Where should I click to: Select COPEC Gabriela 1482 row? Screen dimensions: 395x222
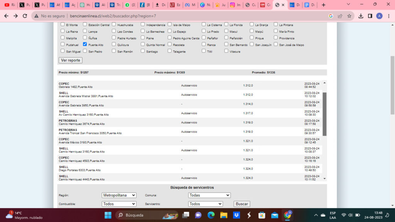(x=189, y=85)
